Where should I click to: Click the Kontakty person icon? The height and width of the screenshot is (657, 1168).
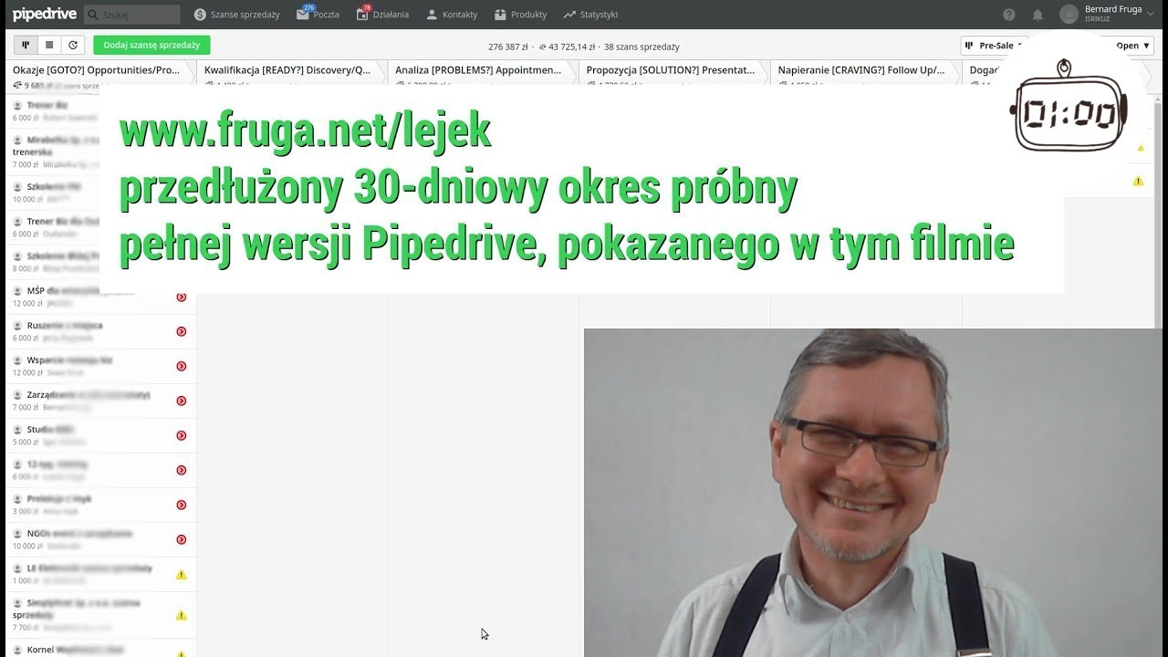coord(432,15)
